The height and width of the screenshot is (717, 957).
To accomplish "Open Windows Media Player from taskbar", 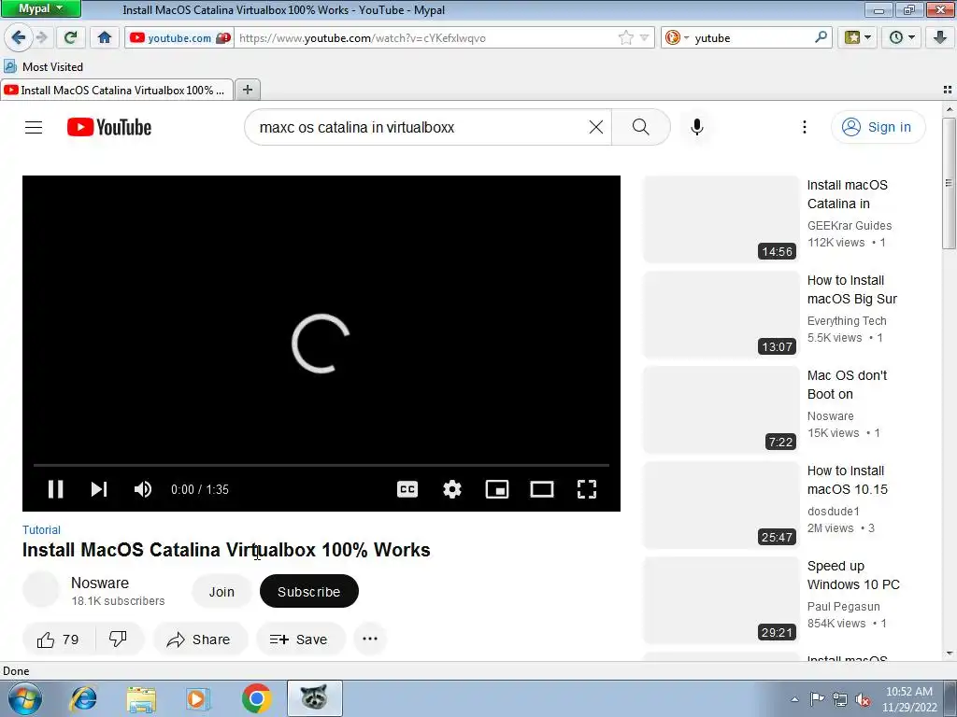I will [x=198, y=698].
